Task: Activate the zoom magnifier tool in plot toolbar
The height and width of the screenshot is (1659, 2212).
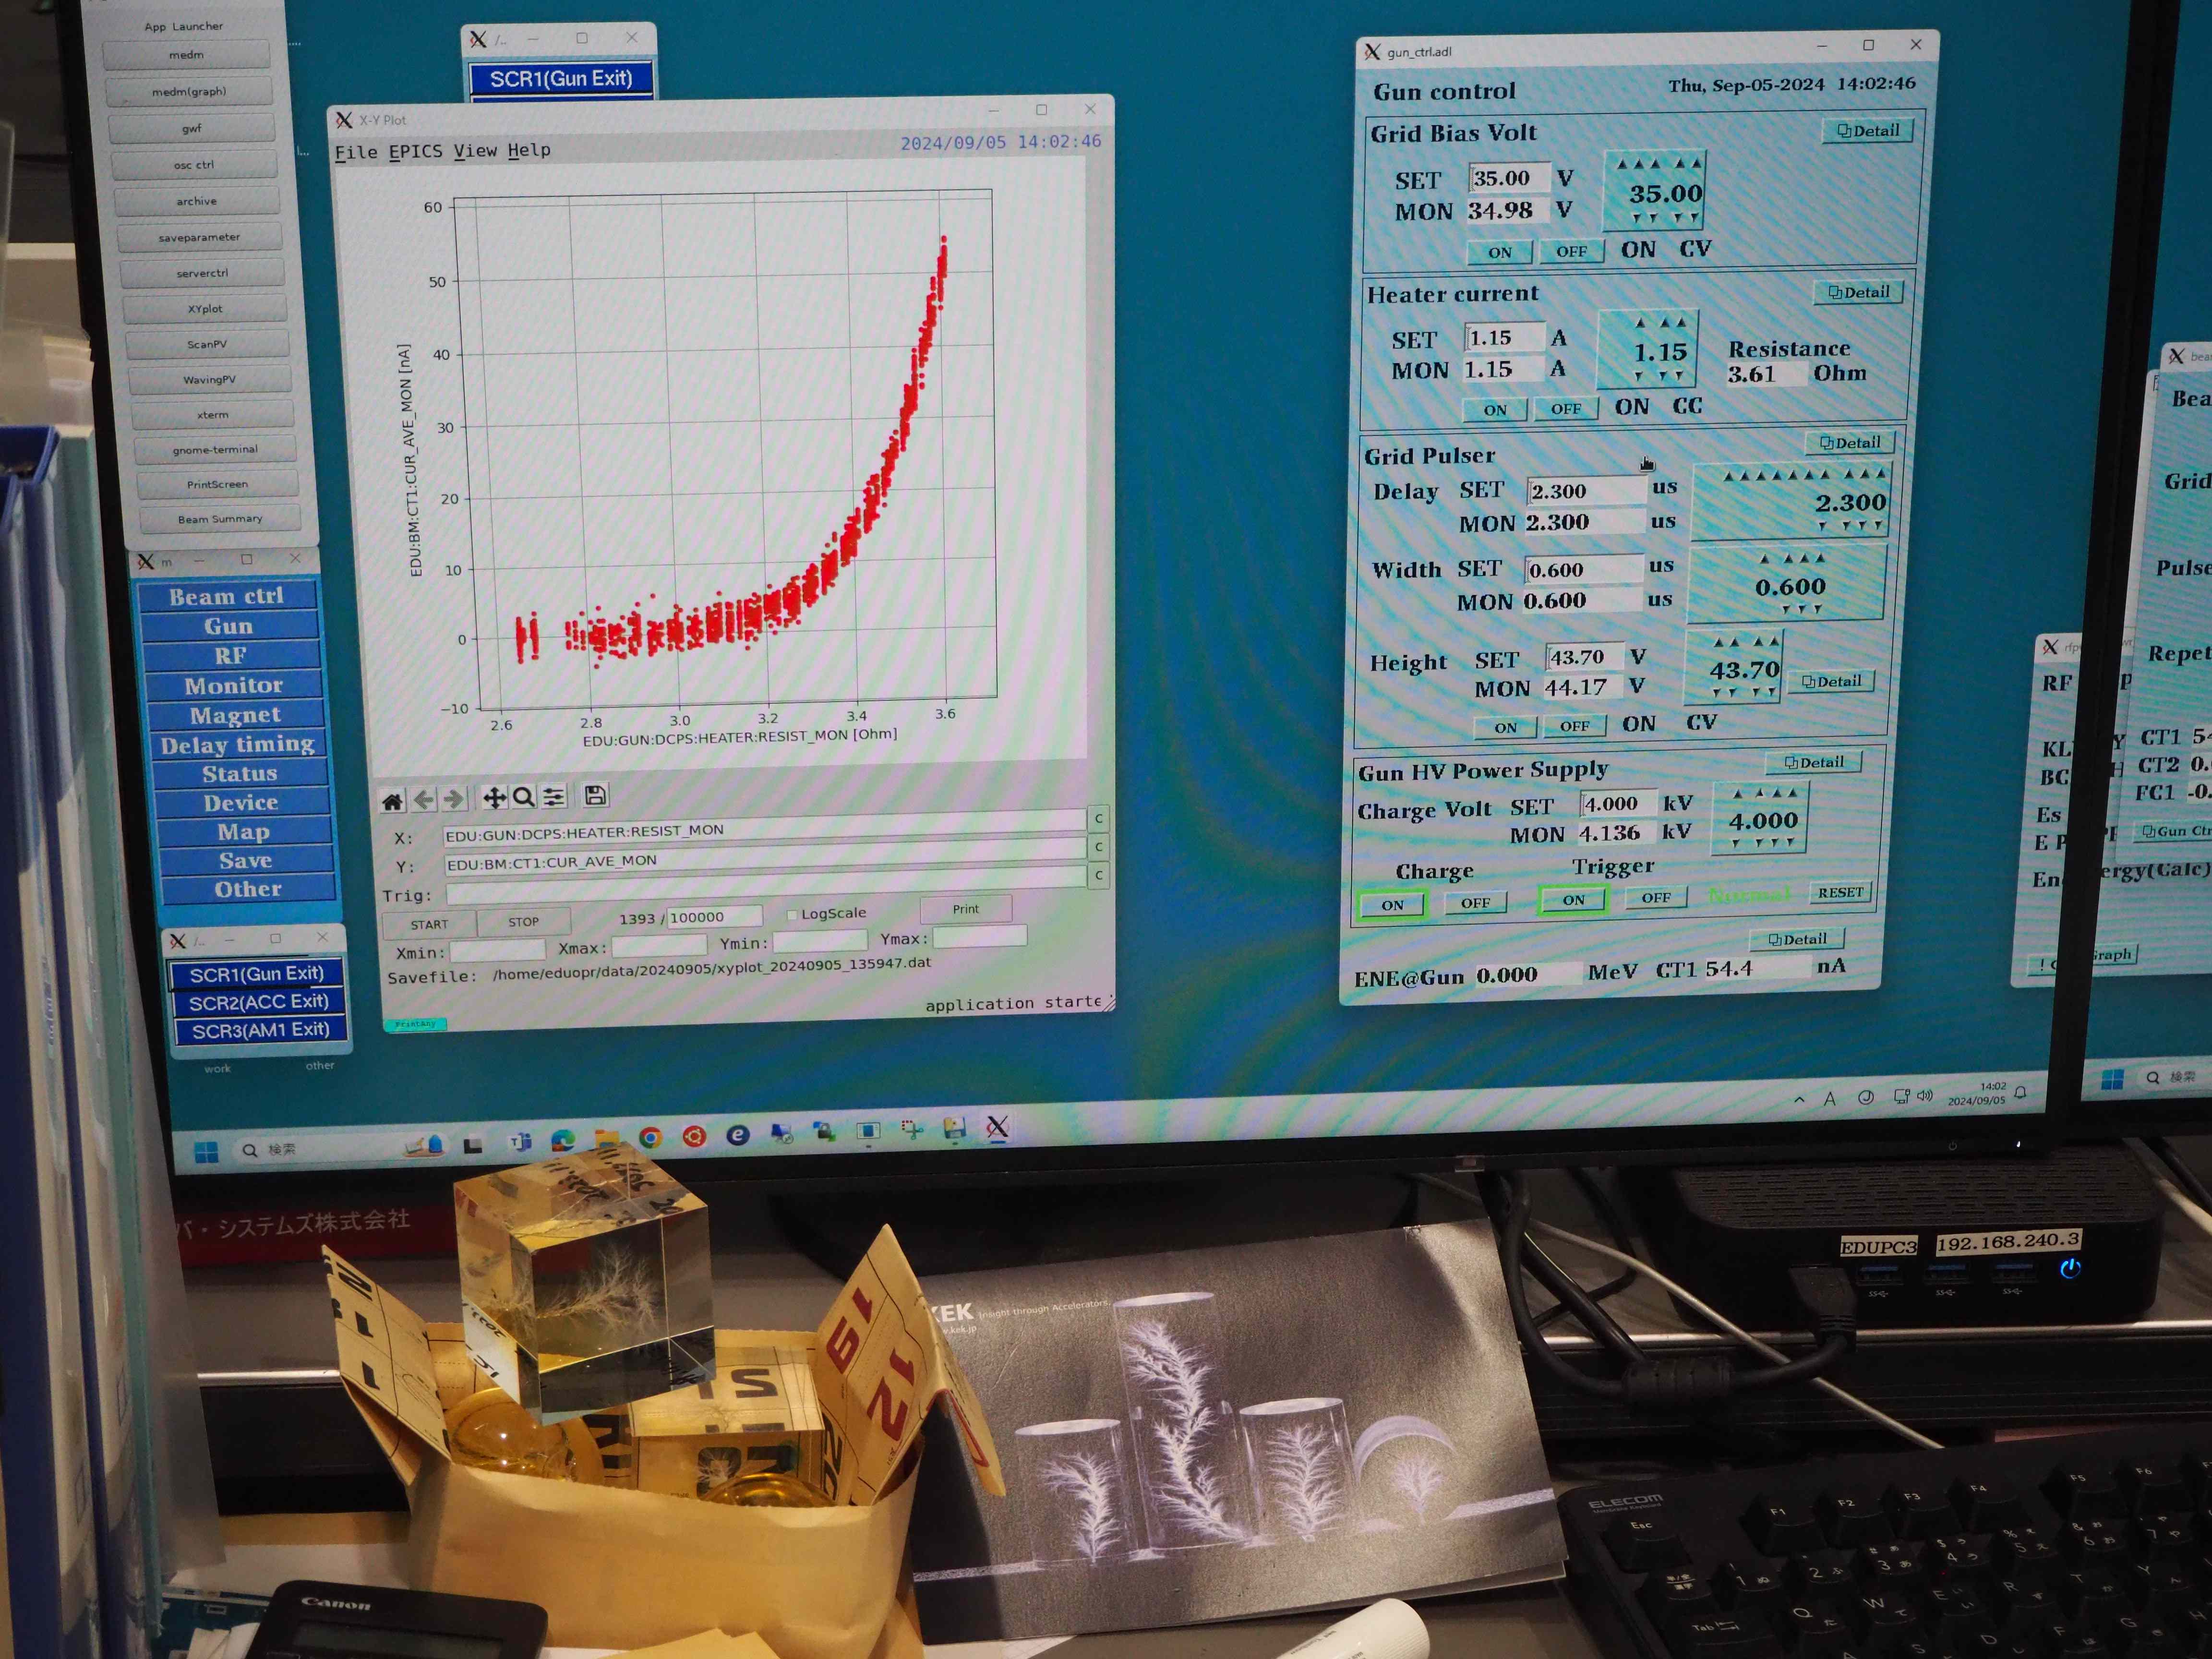Action: [523, 797]
